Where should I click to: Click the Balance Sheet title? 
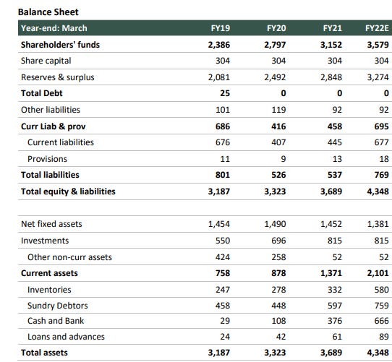[x=48, y=12]
